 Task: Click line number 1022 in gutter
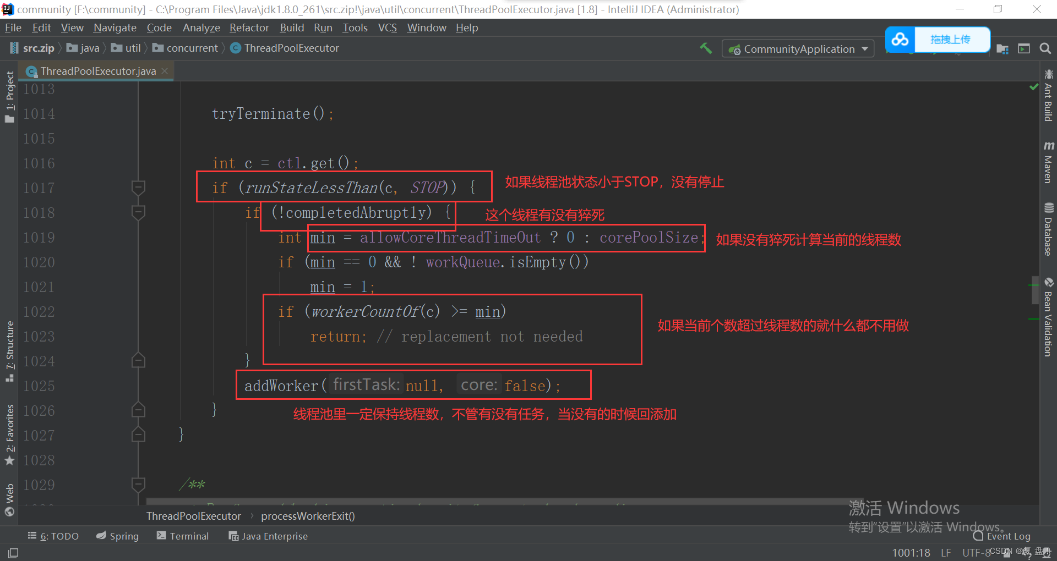point(39,312)
